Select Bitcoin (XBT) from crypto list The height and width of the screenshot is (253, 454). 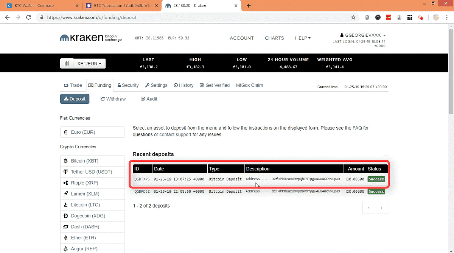point(92,161)
